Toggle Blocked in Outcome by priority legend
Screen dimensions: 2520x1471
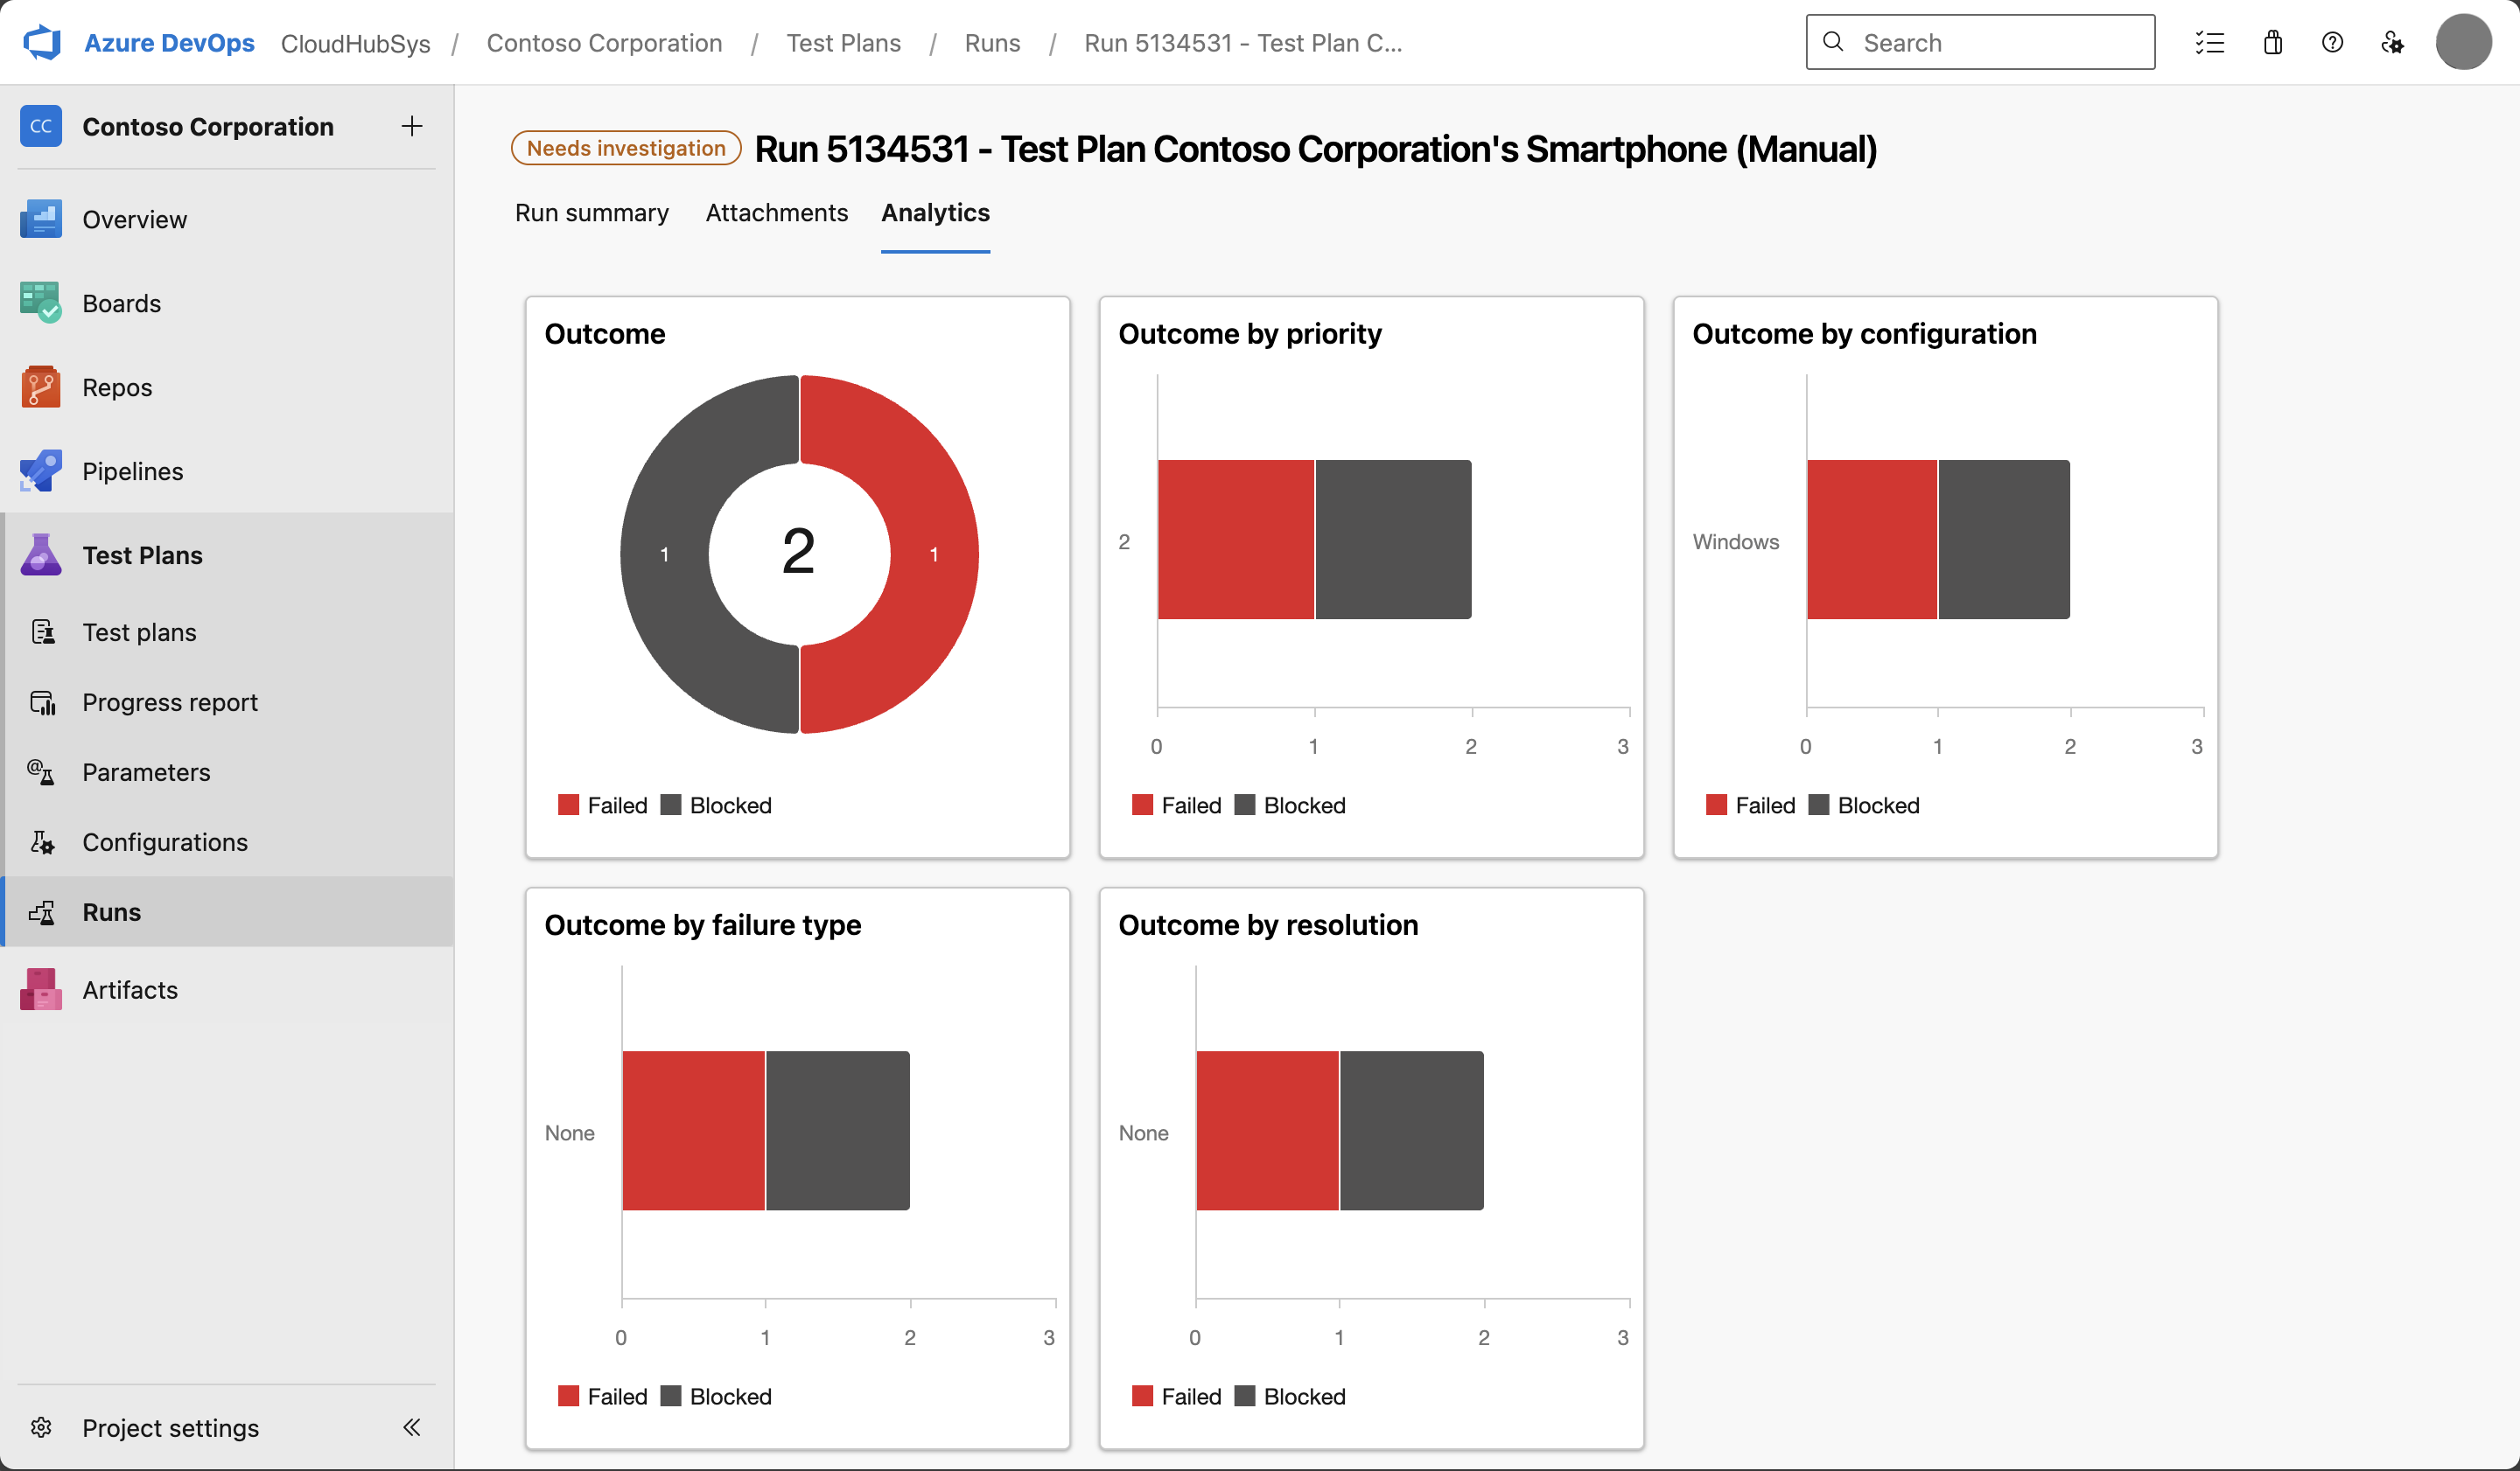[x=1290, y=805]
